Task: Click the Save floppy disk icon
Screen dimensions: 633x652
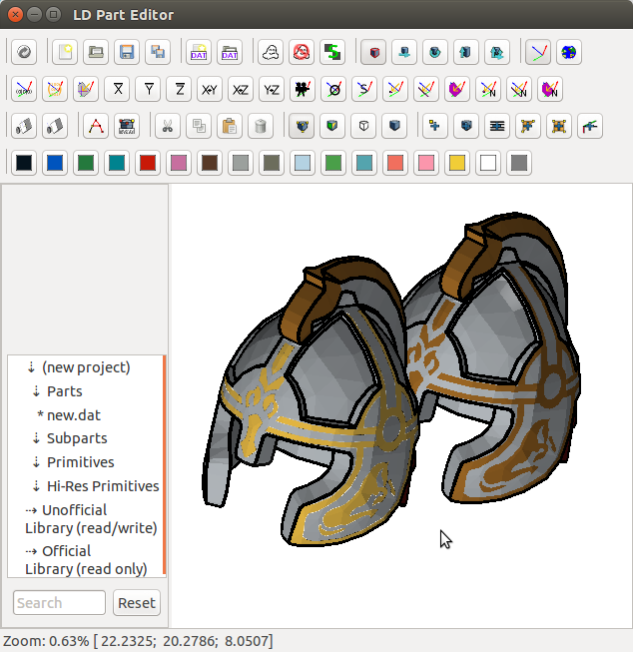Action: 127,52
